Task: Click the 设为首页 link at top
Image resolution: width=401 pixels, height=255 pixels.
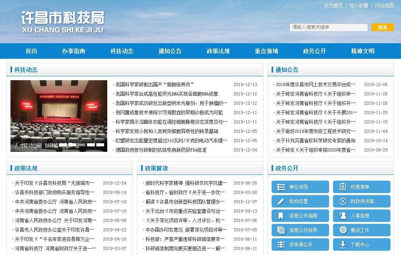Action: pyautogui.click(x=333, y=5)
